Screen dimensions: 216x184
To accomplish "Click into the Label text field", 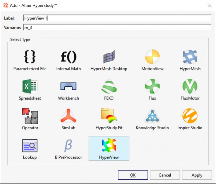I will (x=117, y=18).
